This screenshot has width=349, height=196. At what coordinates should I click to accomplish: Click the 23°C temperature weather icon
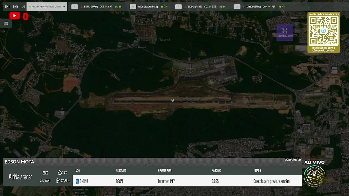pyautogui.click(x=60, y=173)
